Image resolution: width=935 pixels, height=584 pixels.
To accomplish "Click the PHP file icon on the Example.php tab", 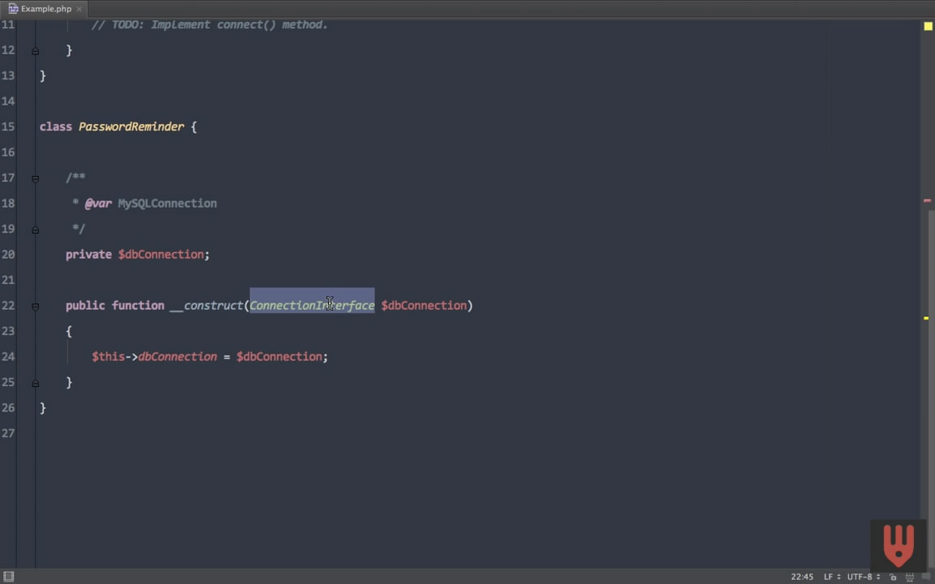I will click(13, 9).
